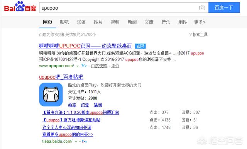Expand dropdown arrow after tieba.baidu.com
This screenshot has height=149, width=247.
(76, 142)
